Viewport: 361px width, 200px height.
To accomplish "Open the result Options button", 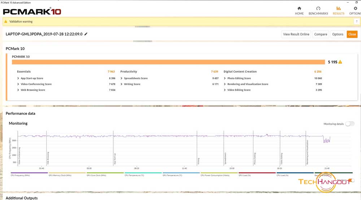I will click(338, 34).
